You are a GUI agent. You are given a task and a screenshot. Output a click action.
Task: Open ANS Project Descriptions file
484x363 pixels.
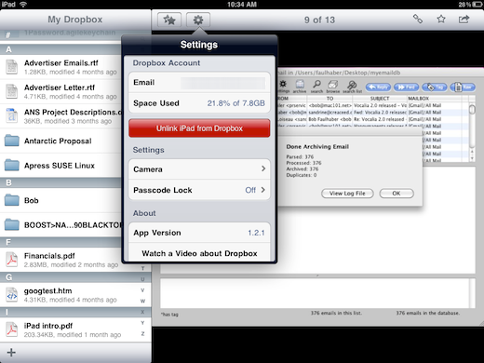coord(60,116)
